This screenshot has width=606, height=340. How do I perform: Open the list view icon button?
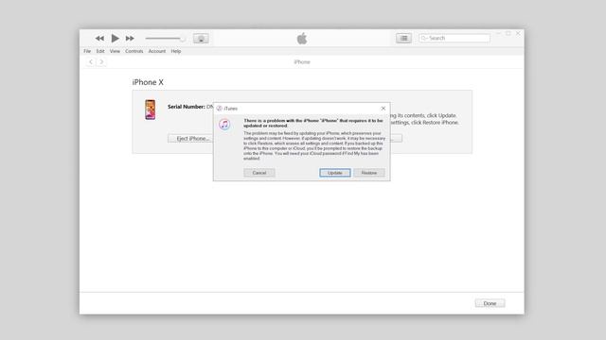403,38
